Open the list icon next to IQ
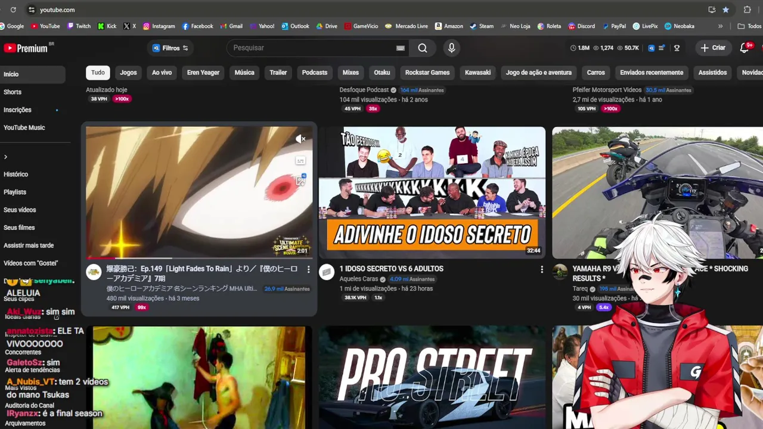The image size is (763, 429). tap(662, 48)
